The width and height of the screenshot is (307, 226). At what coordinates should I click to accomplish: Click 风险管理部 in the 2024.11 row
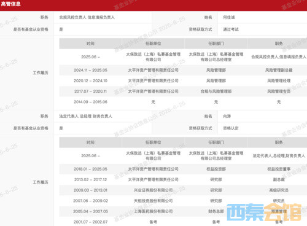pyautogui.click(x=216, y=70)
